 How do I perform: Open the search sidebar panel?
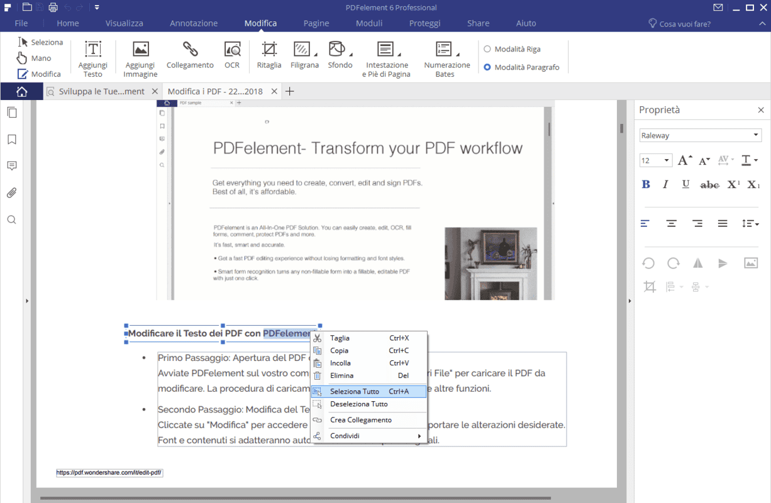coord(11,220)
